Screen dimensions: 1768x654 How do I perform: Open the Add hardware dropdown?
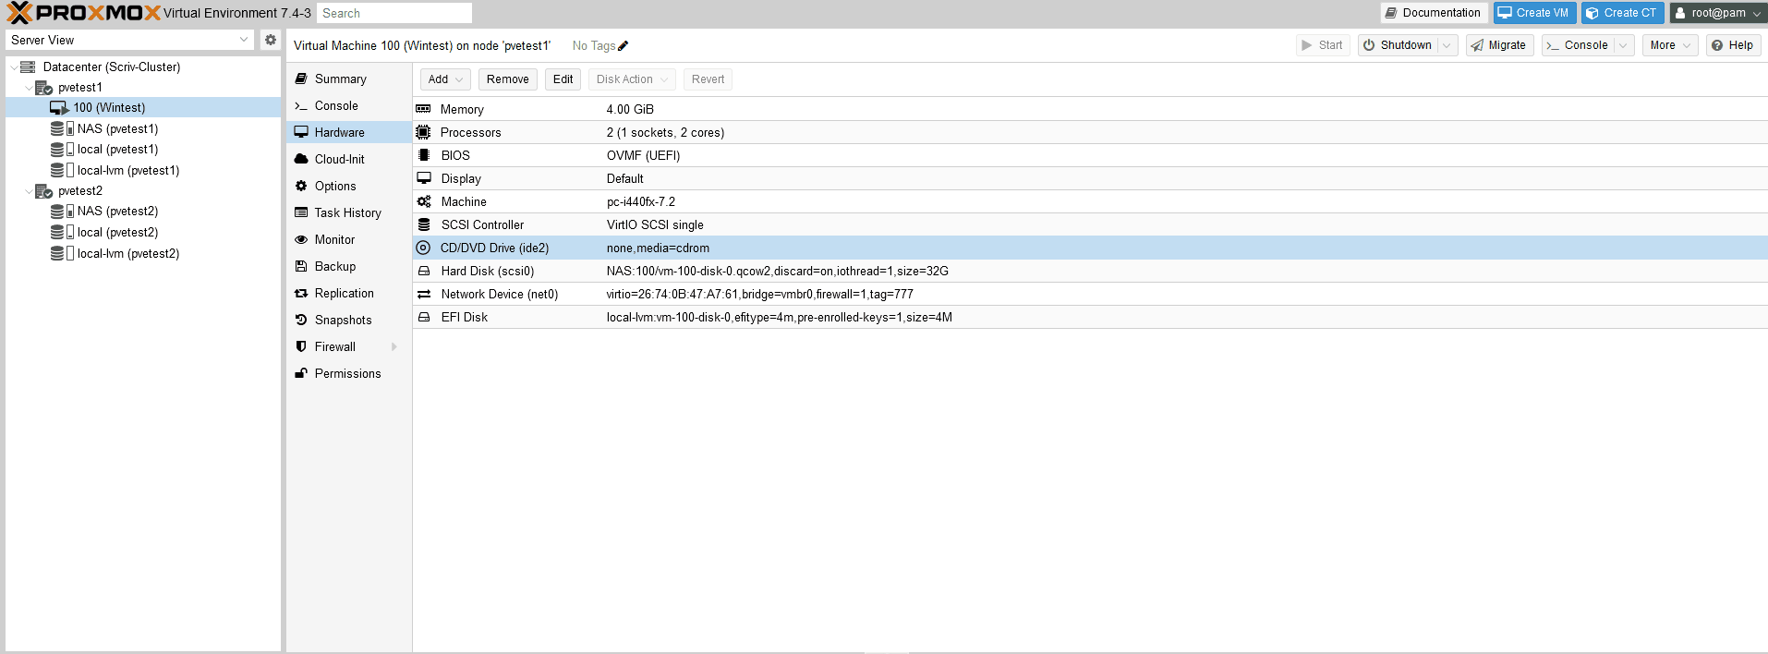(x=445, y=79)
